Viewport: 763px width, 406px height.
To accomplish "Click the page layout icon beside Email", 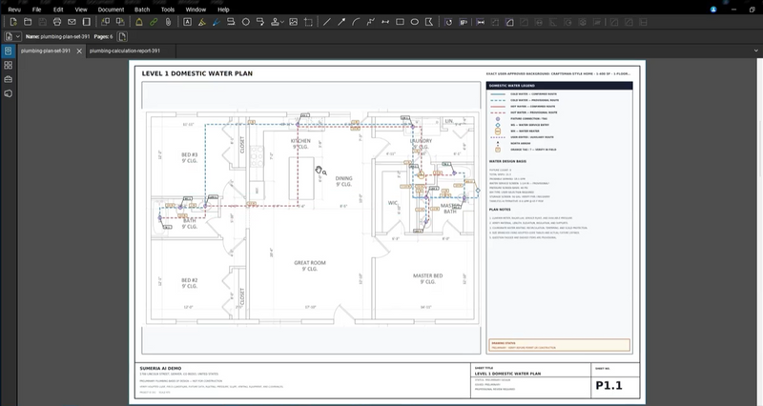I will coord(86,22).
